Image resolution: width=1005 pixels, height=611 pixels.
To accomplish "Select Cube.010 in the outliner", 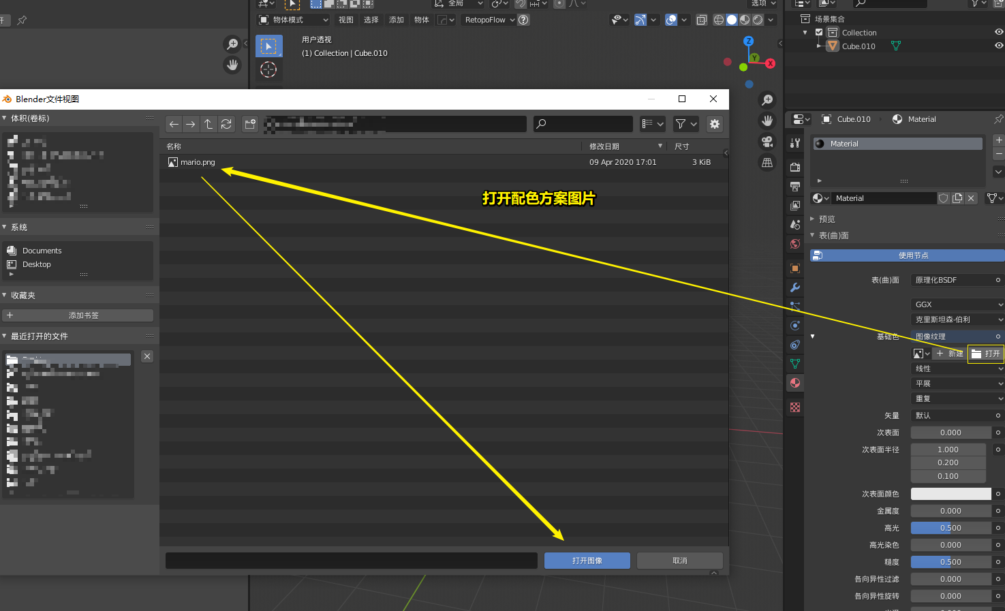I will pos(859,46).
